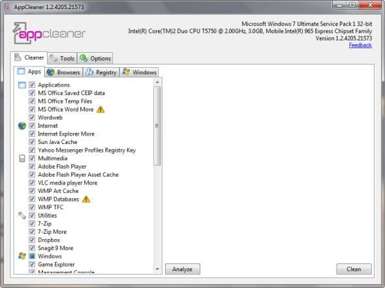Click the Clean button
Screen dimensions: 385x288
354,269
